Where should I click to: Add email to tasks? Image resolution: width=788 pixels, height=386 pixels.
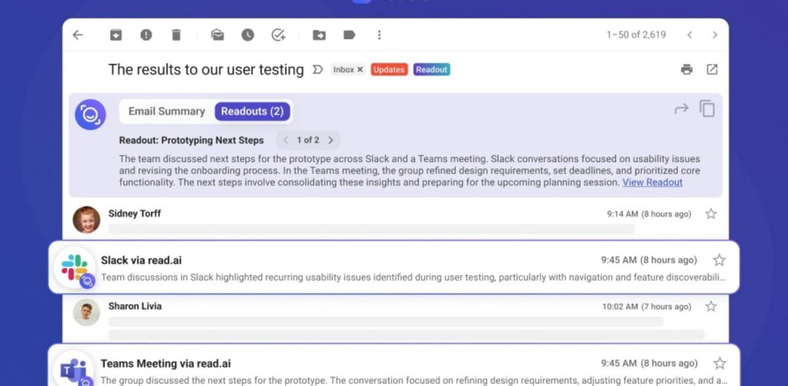pyautogui.click(x=278, y=35)
